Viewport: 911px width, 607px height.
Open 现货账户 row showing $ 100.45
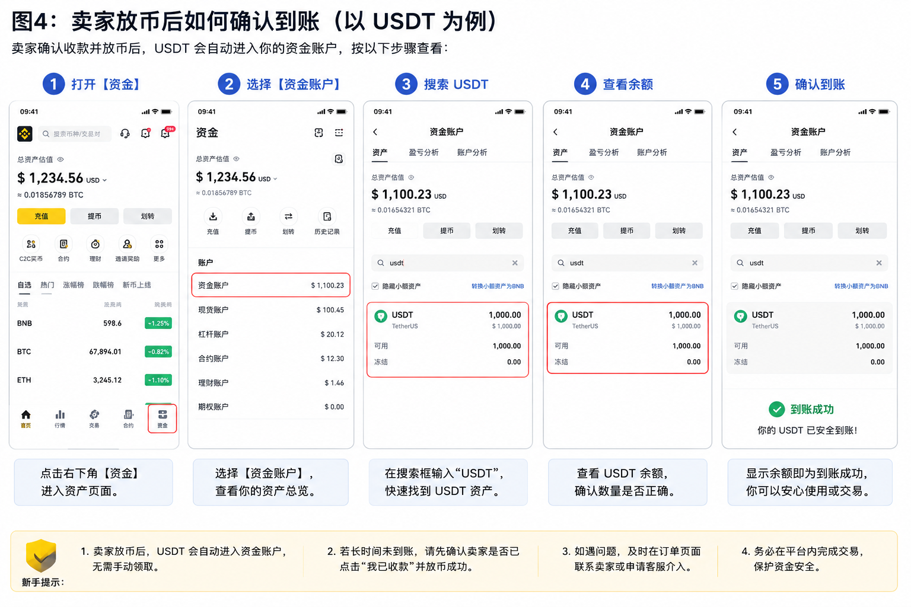click(x=271, y=310)
